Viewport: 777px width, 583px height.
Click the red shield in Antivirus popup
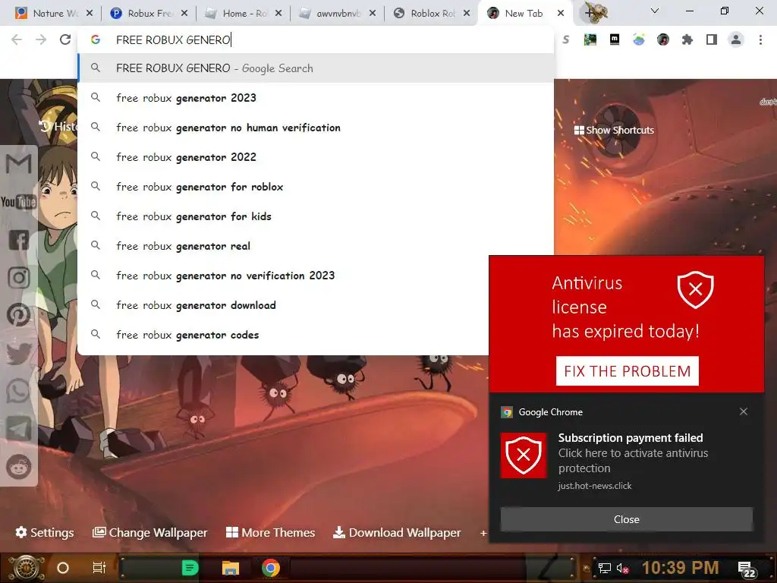click(x=695, y=289)
